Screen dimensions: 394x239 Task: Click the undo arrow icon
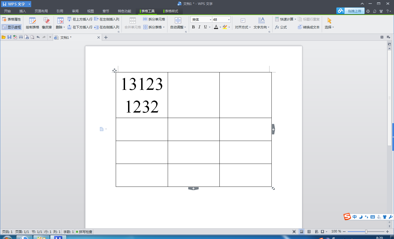tap(38, 37)
